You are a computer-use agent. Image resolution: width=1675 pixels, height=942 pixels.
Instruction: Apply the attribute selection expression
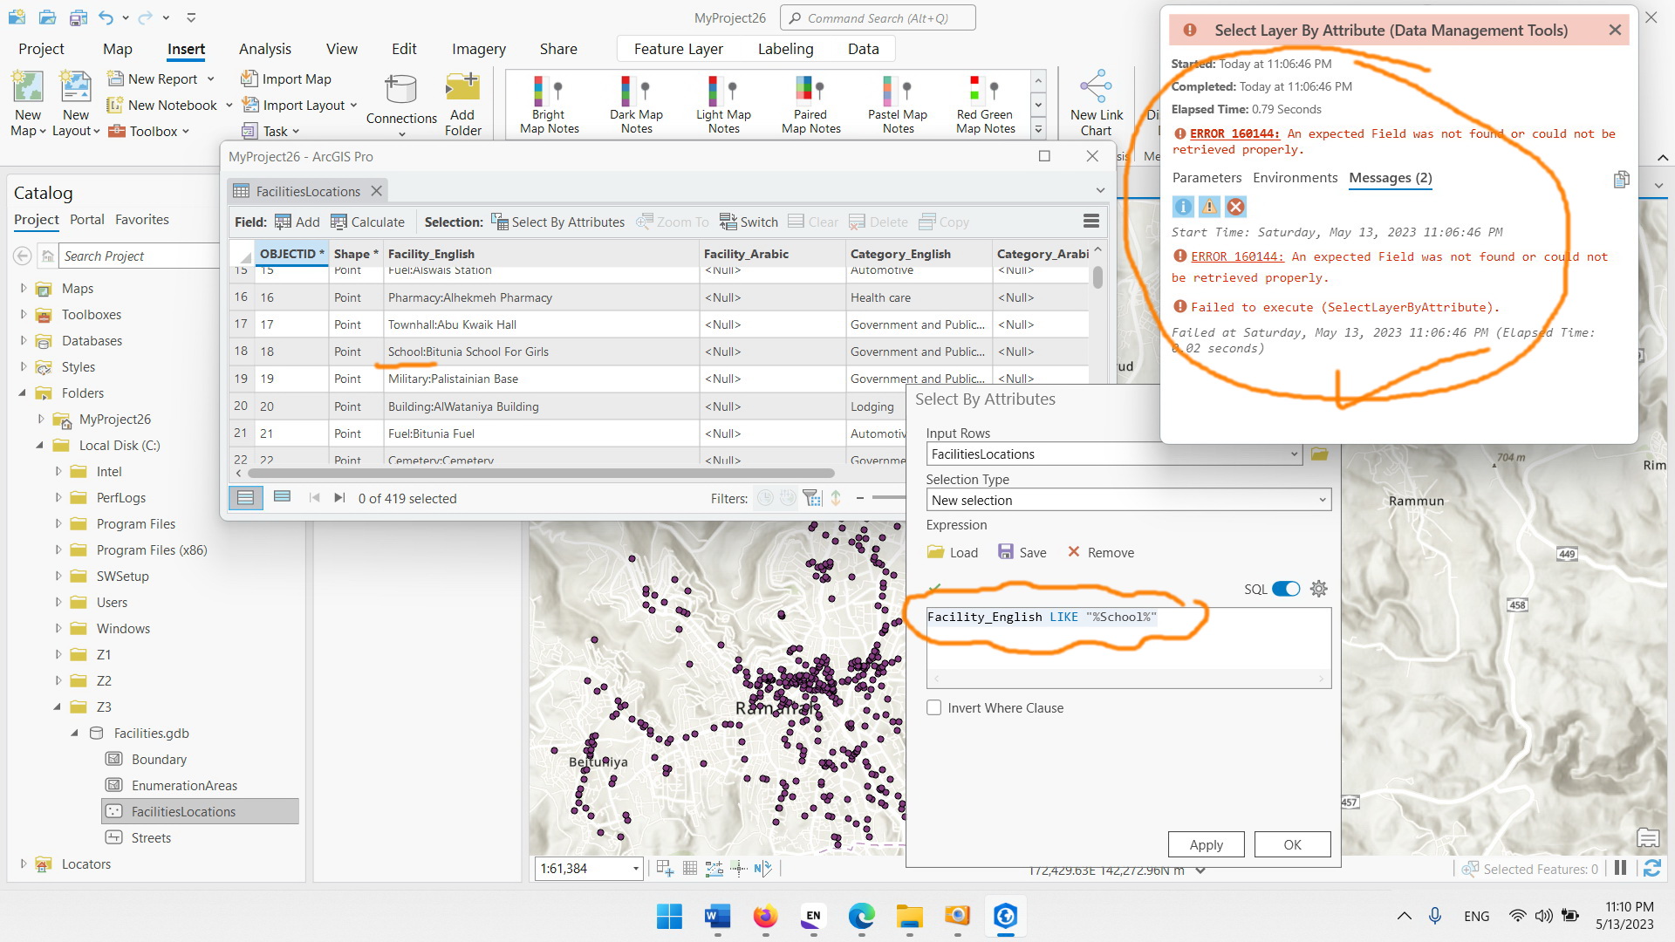pos(1206,843)
